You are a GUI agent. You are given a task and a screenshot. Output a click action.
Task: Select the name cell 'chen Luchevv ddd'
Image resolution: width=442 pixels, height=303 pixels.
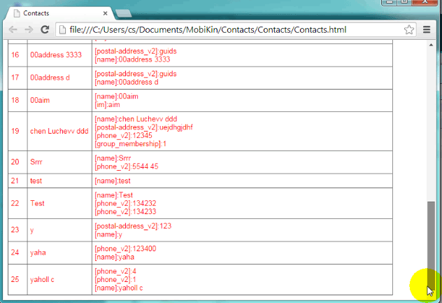click(x=59, y=131)
